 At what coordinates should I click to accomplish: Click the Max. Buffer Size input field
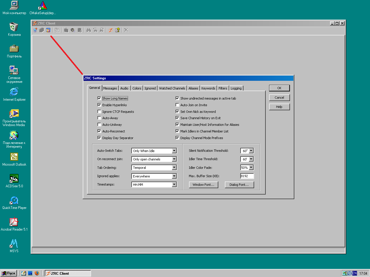(x=247, y=176)
